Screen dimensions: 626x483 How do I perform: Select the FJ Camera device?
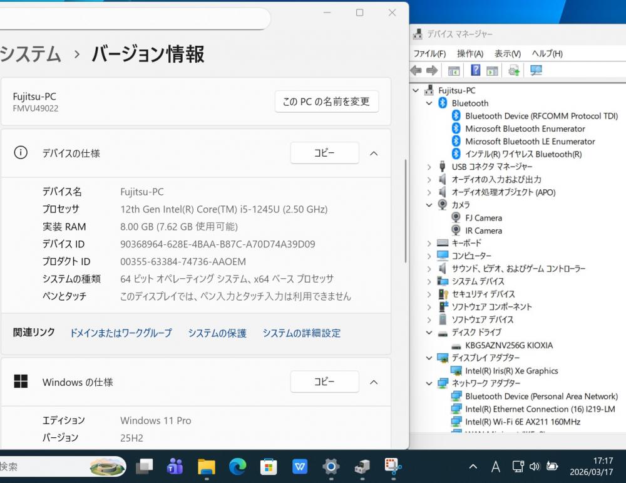tap(483, 218)
